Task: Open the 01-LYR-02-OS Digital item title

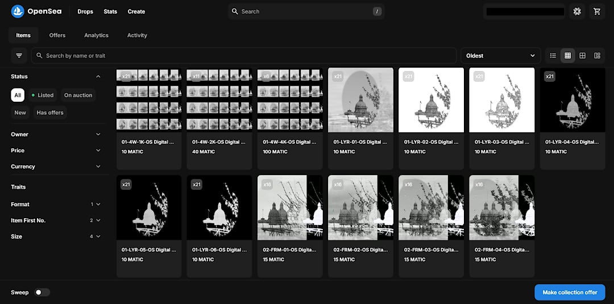Action: (430, 141)
